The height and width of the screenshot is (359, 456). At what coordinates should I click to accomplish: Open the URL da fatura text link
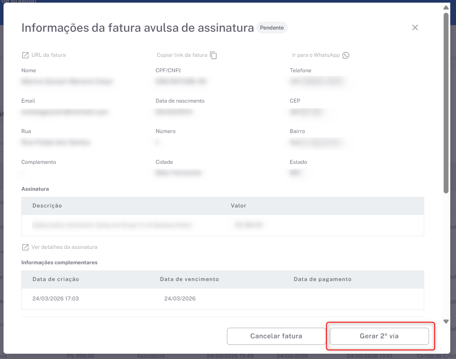49,56
